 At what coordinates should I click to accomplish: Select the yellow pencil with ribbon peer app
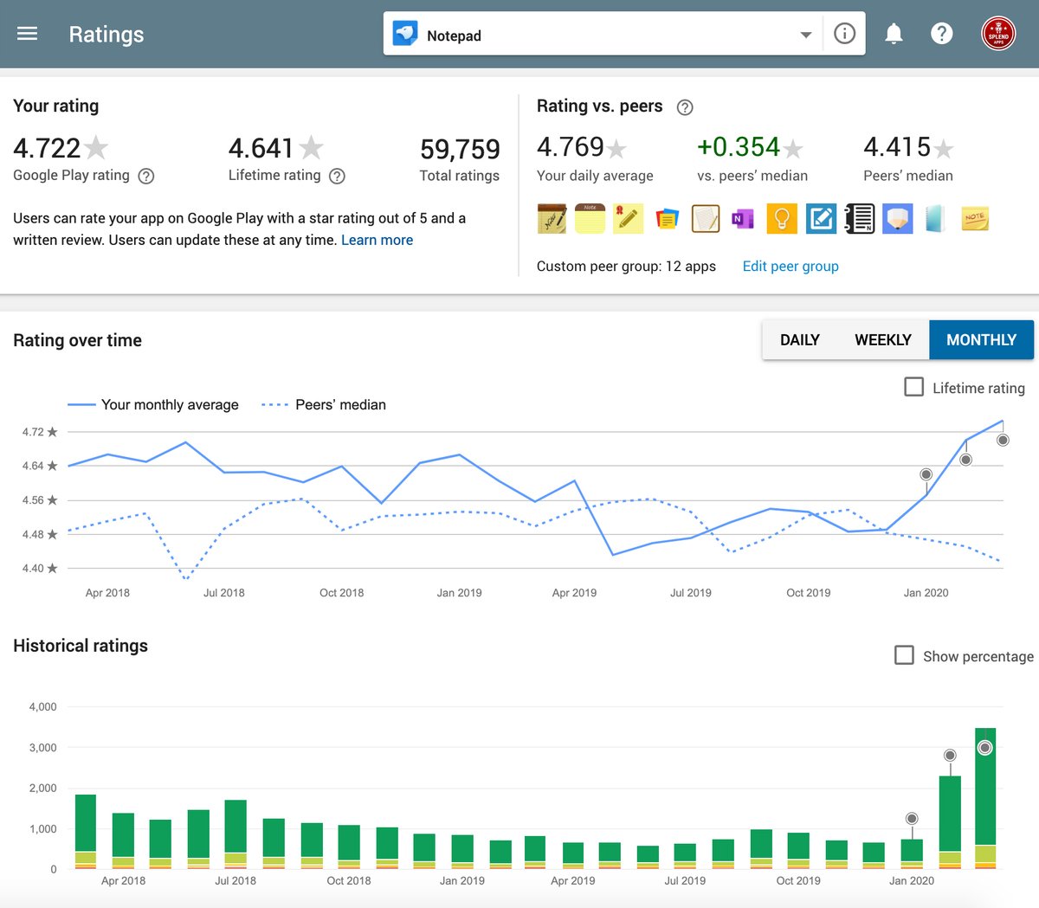[628, 219]
